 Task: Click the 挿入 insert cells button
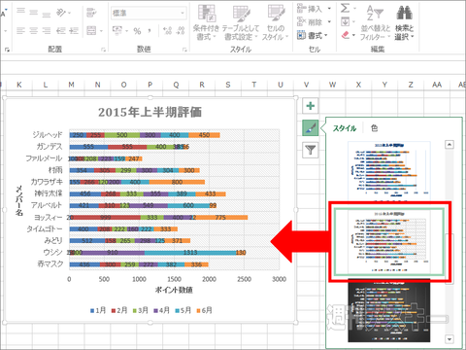click(310, 9)
